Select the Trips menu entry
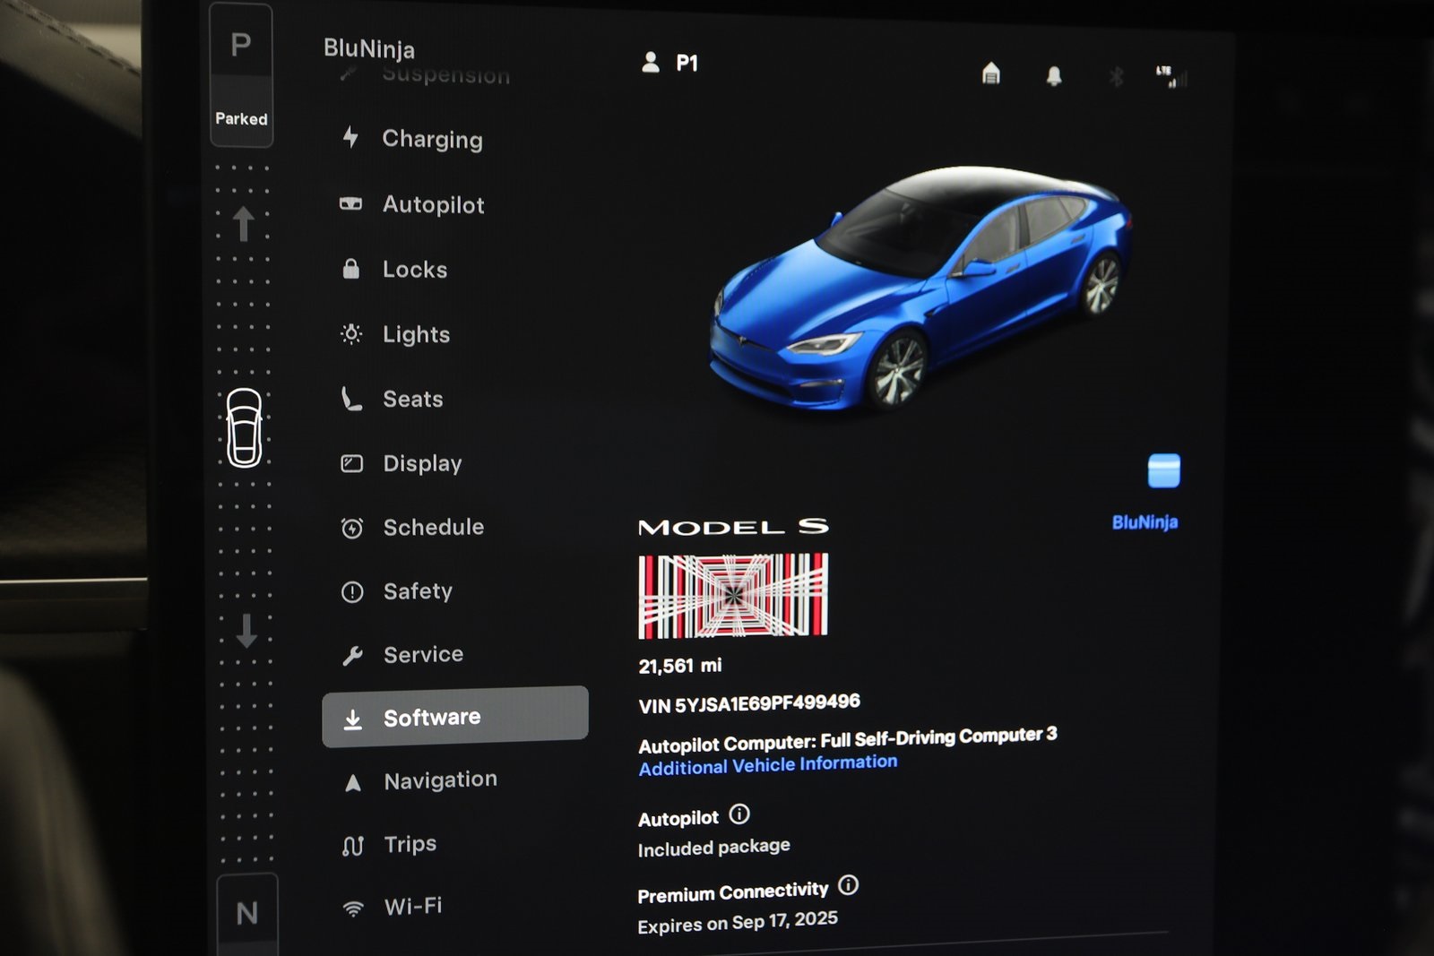The width and height of the screenshot is (1434, 956). point(410,844)
